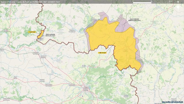The image size is (184, 104).
Task: Click the Korenevo town label
Action: (x=94, y=20)
